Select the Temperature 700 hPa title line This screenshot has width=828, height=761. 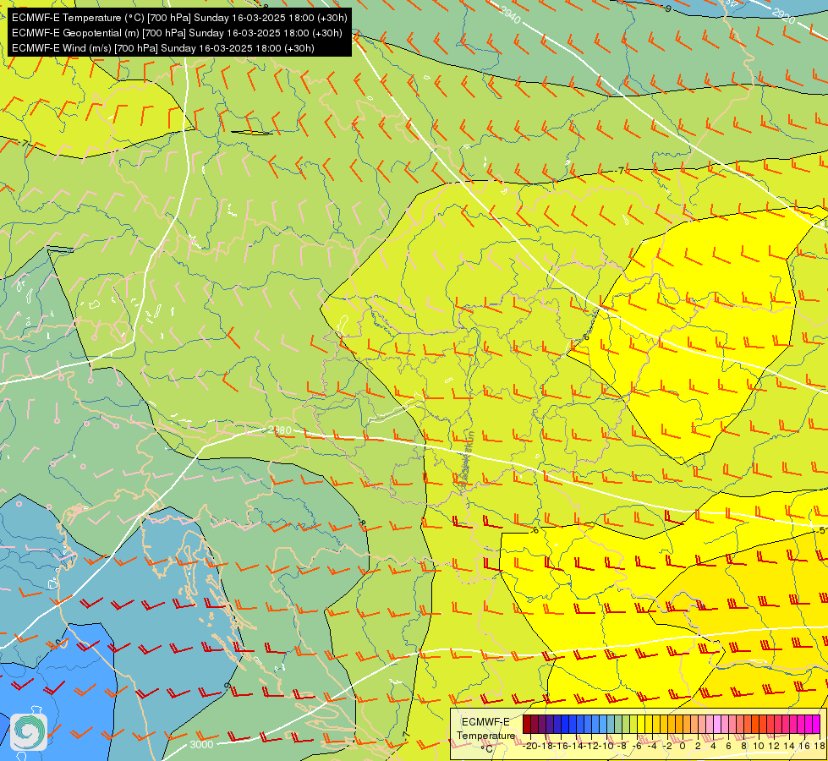(x=179, y=18)
